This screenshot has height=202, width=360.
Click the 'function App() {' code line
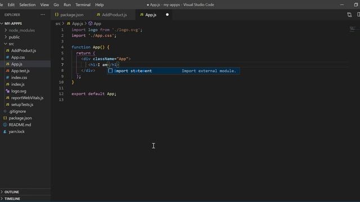[91, 47]
